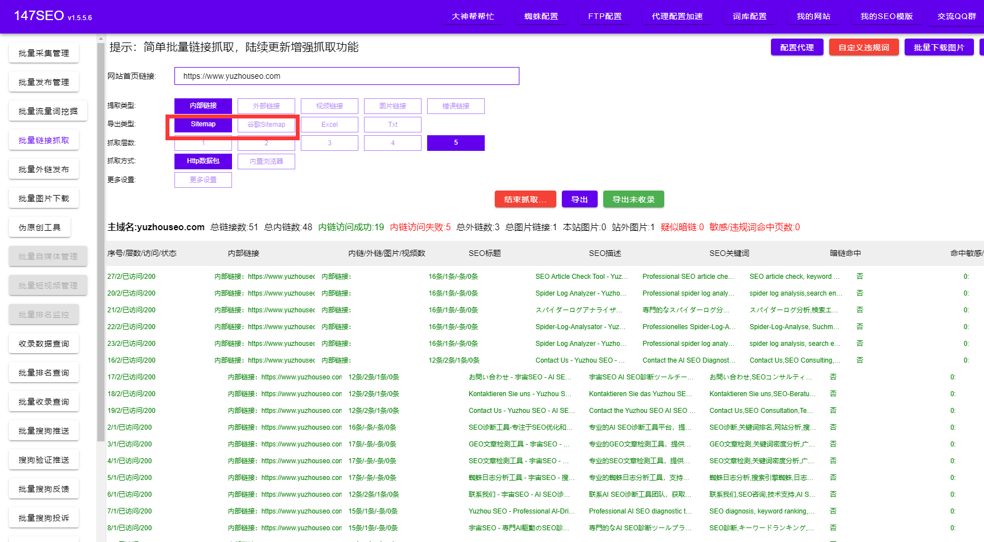Go to 批量采集管理 in the sidebar

44,53
